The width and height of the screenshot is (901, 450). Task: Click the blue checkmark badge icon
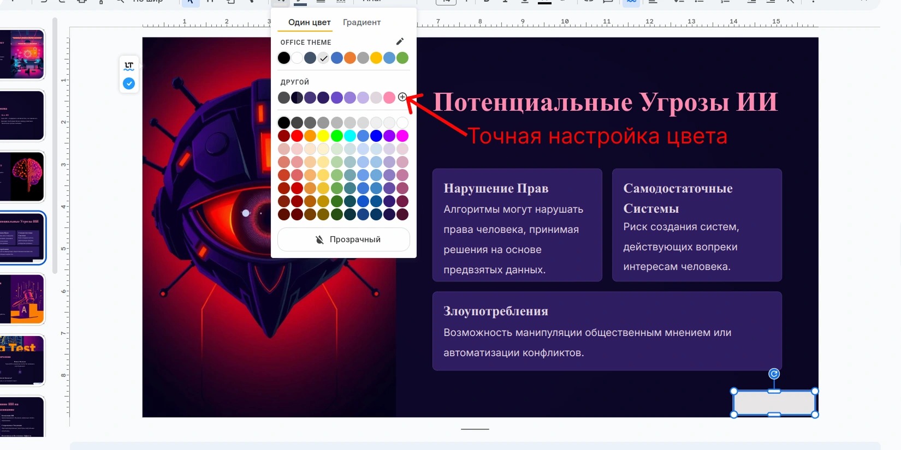point(129,83)
